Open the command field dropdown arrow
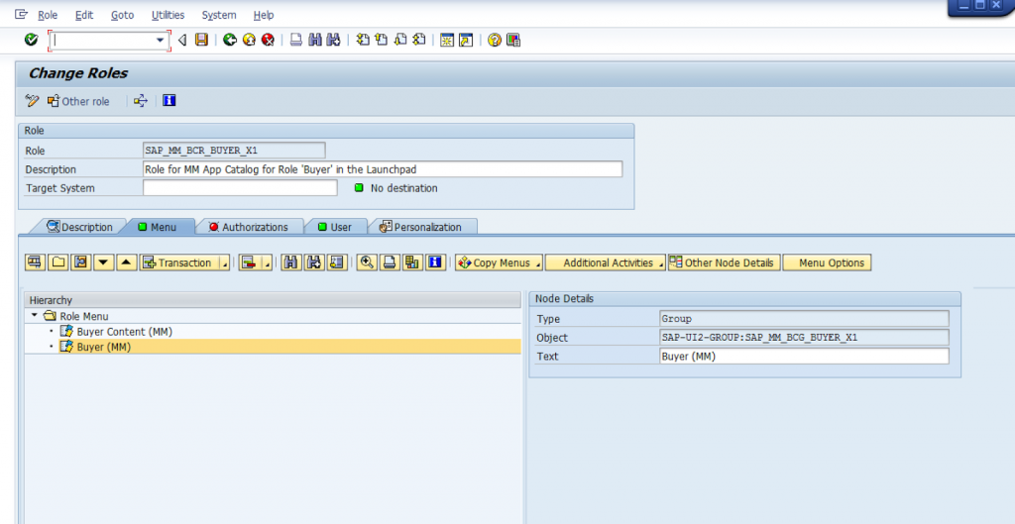This screenshot has width=1015, height=524. coord(160,40)
